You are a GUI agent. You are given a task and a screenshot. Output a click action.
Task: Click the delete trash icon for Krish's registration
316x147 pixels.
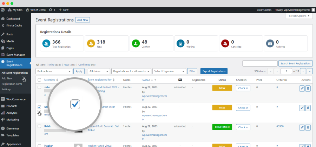point(308,127)
